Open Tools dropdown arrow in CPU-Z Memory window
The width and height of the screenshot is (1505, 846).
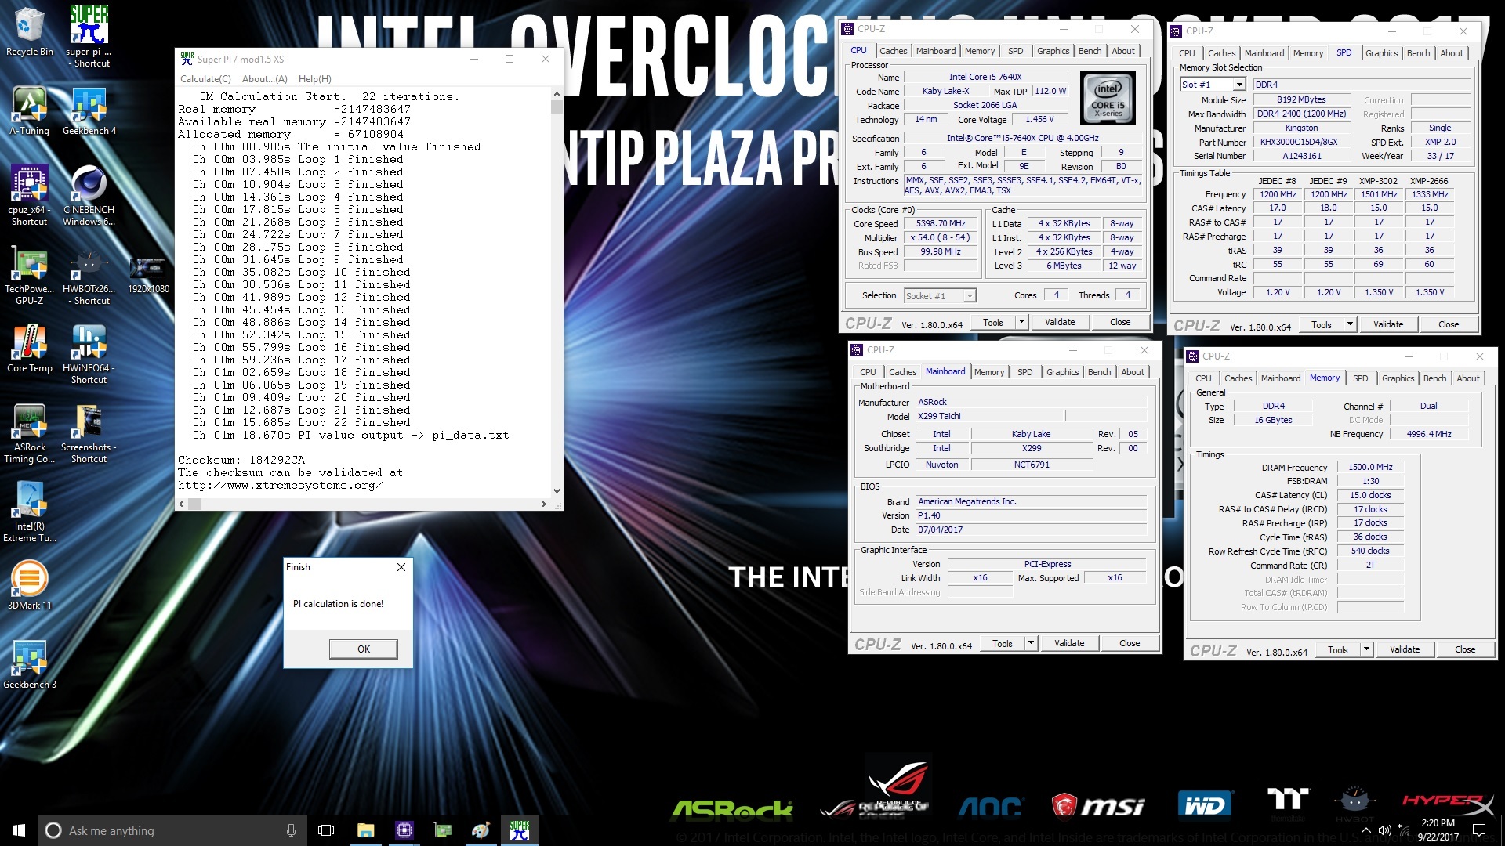click(x=1365, y=649)
